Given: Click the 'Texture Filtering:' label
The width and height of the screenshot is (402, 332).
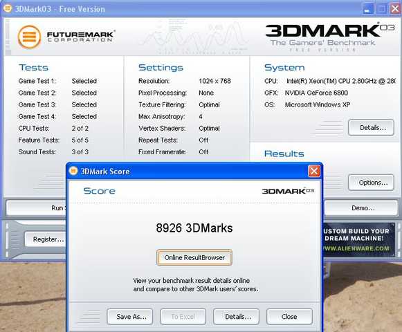Looking at the screenshot, I should click(162, 104).
